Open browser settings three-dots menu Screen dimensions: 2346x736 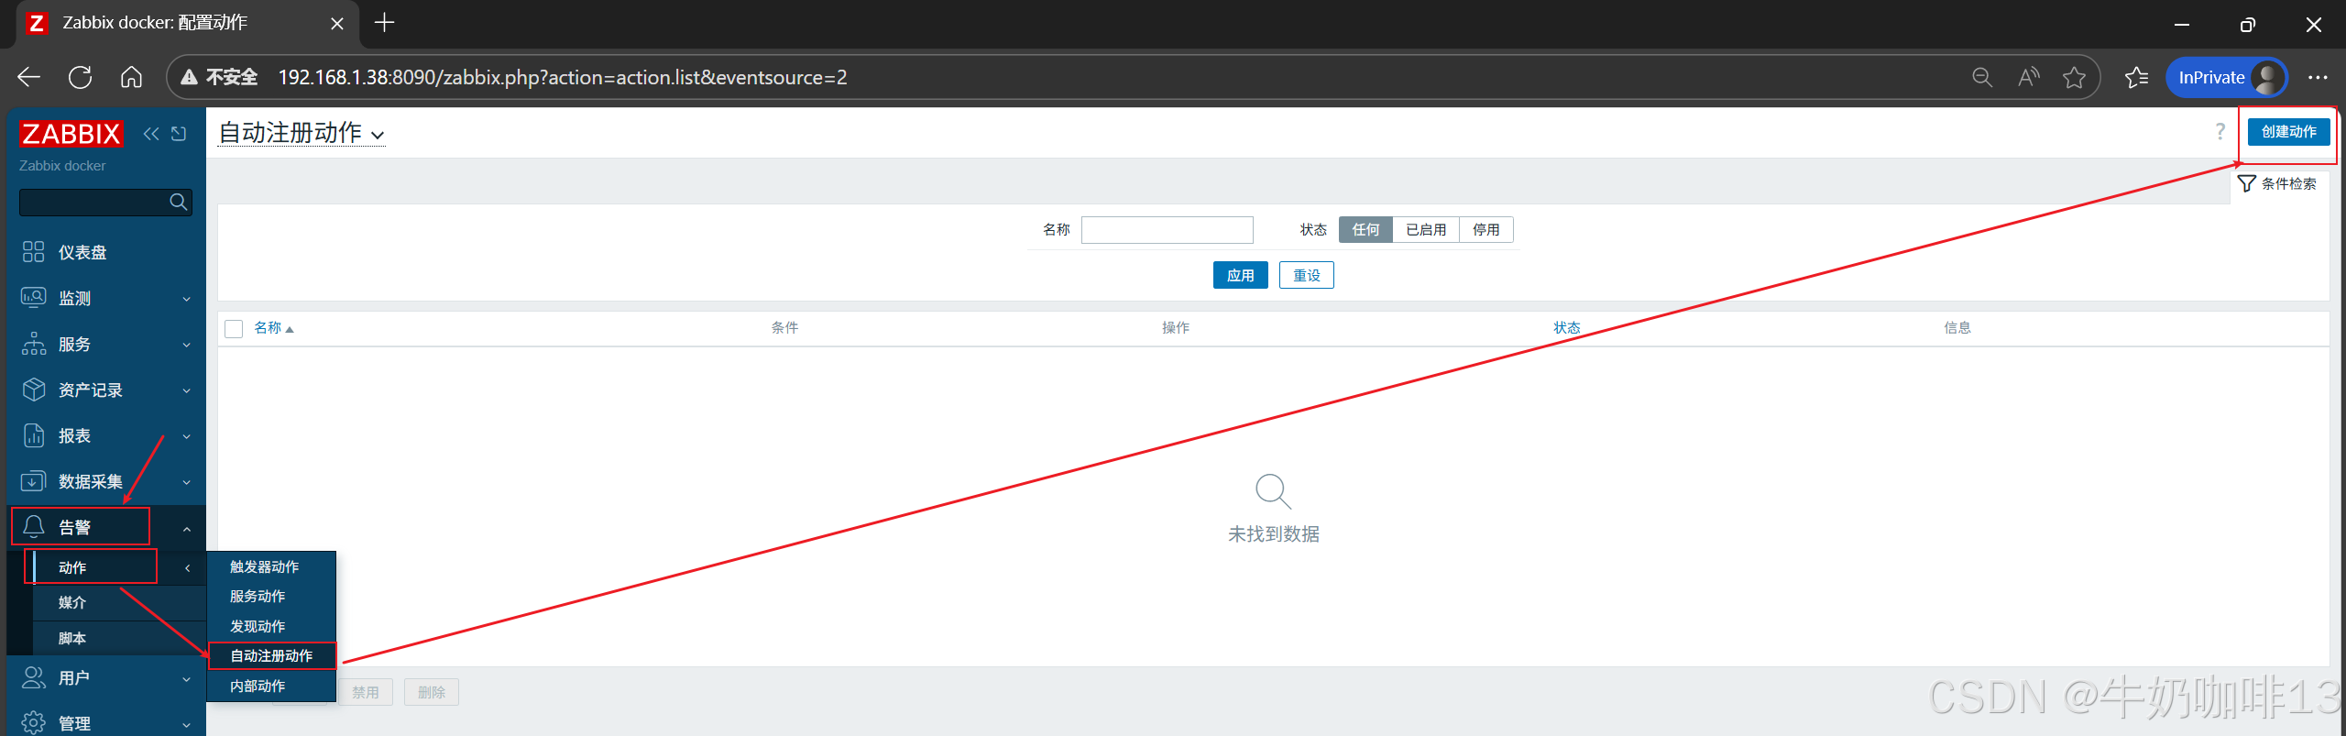[2318, 77]
